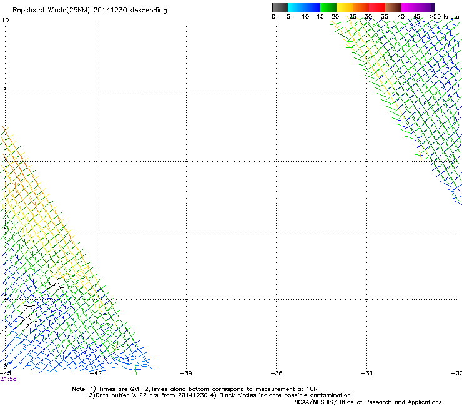Click the longitude label '-39'

(186, 373)
